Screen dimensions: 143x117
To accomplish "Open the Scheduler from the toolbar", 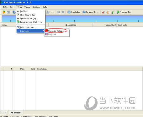I will pos(74,12).
